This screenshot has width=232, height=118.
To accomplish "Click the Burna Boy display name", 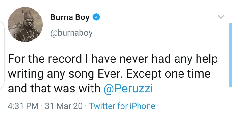I will tap(70, 17).
